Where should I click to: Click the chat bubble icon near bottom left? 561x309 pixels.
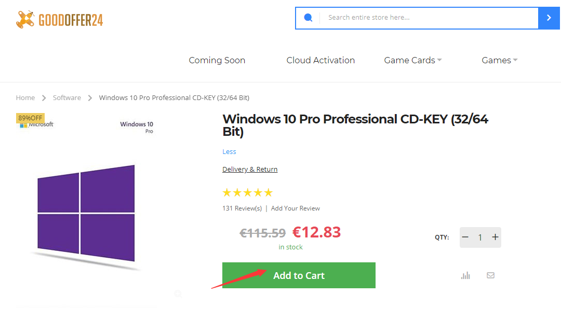pyautogui.click(x=178, y=293)
